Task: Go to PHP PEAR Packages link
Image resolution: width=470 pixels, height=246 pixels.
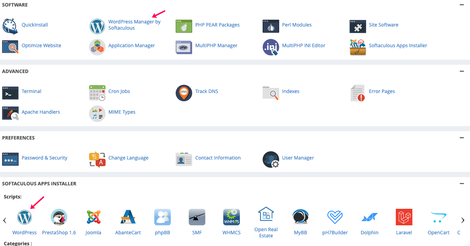Action: [x=217, y=25]
